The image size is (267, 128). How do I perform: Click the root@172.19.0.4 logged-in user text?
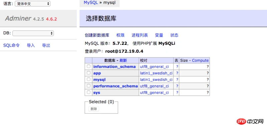(124, 51)
